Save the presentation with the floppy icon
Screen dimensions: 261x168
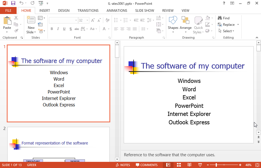(x=13, y=3)
